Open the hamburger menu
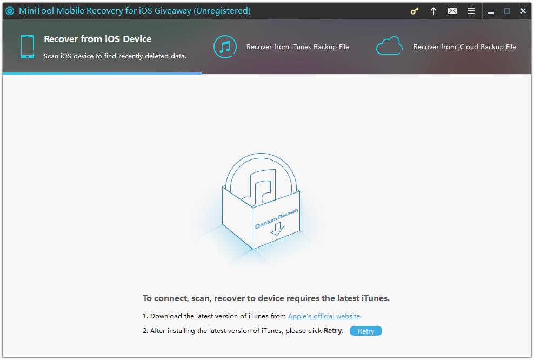Image resolution: width=534 pixels, height=360 pixels. click(x=471, y=11)
